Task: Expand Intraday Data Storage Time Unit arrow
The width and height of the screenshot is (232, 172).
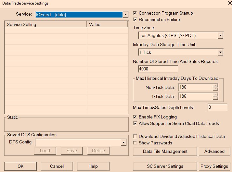Action: [x=220, y=52]
